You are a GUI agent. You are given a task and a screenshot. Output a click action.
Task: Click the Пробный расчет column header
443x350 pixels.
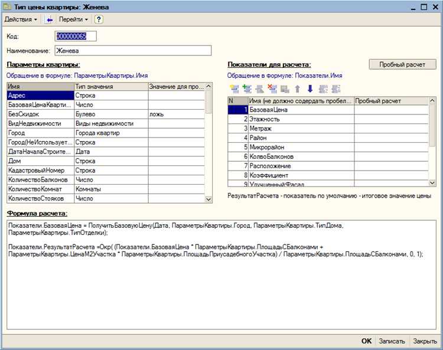[391, 101]
